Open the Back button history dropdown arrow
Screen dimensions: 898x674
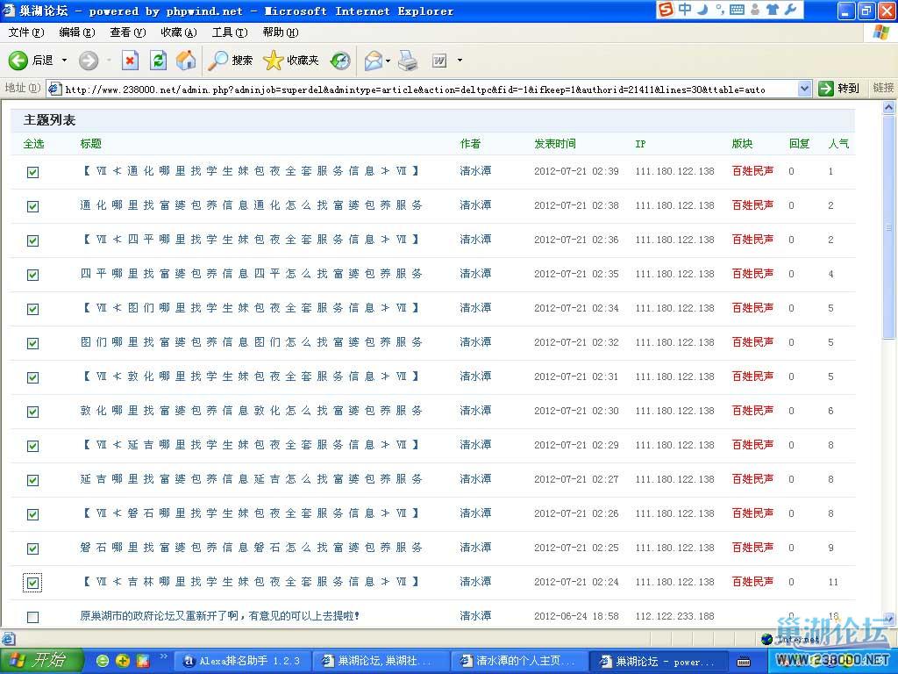(x=64, y=61)
